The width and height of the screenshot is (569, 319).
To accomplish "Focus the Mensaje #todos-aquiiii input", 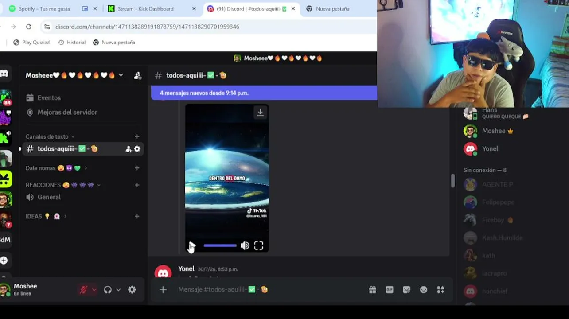I will click(266, 290).
